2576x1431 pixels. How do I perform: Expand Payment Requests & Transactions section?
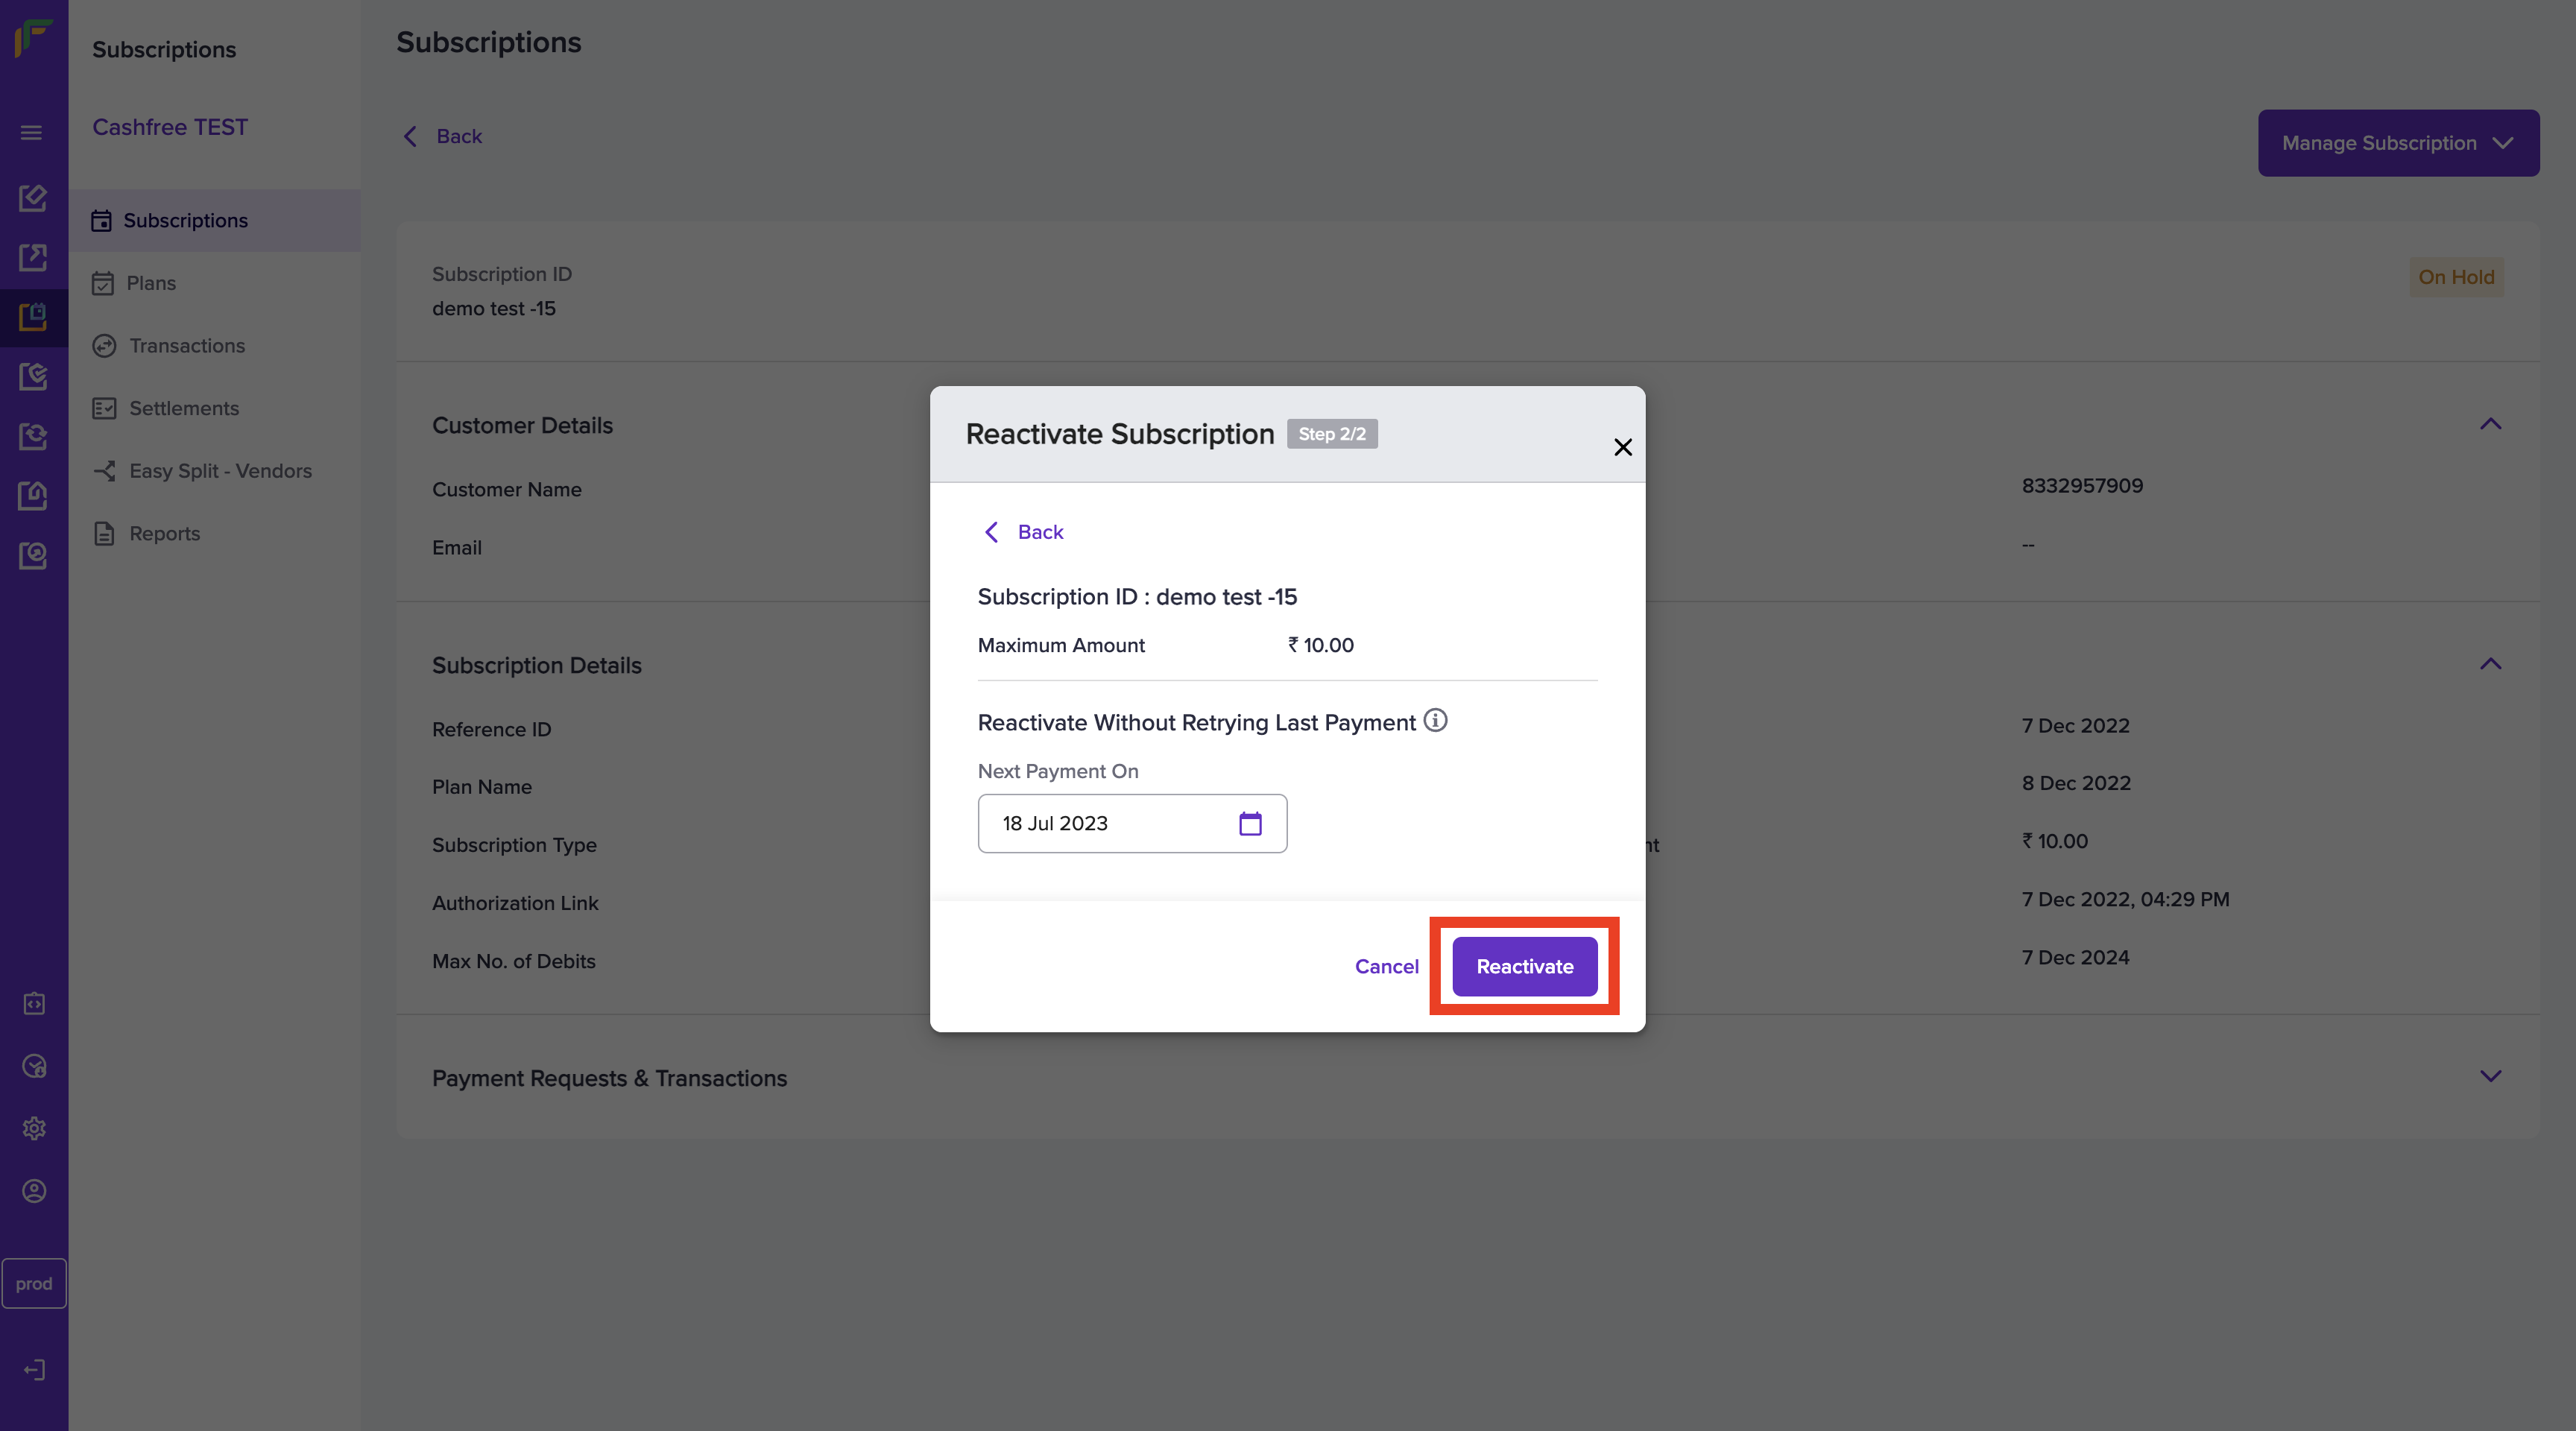[2490, 1076]
